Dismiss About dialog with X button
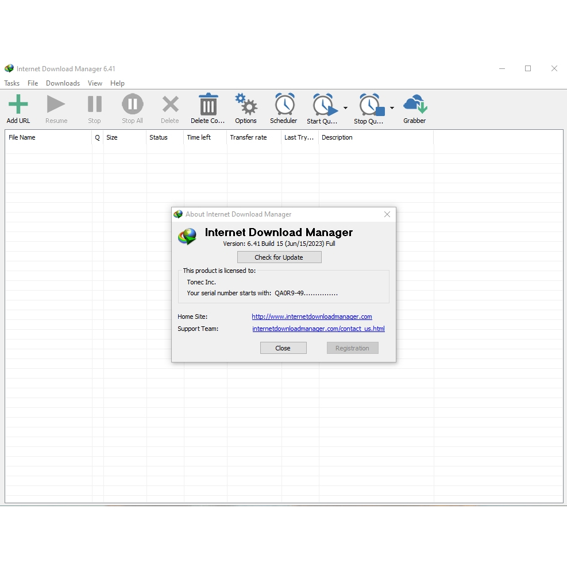The image size is (567, 567). point(387,214)
